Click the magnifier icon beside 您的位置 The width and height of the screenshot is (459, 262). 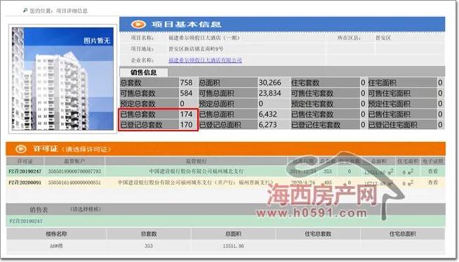pyautogui.click(x=25, y=11)
